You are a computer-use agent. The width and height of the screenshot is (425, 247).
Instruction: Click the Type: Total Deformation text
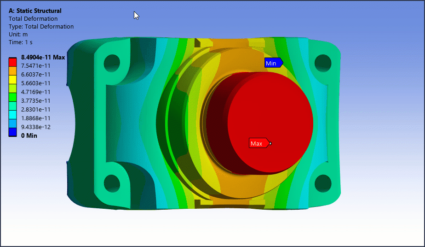[41, 27]
